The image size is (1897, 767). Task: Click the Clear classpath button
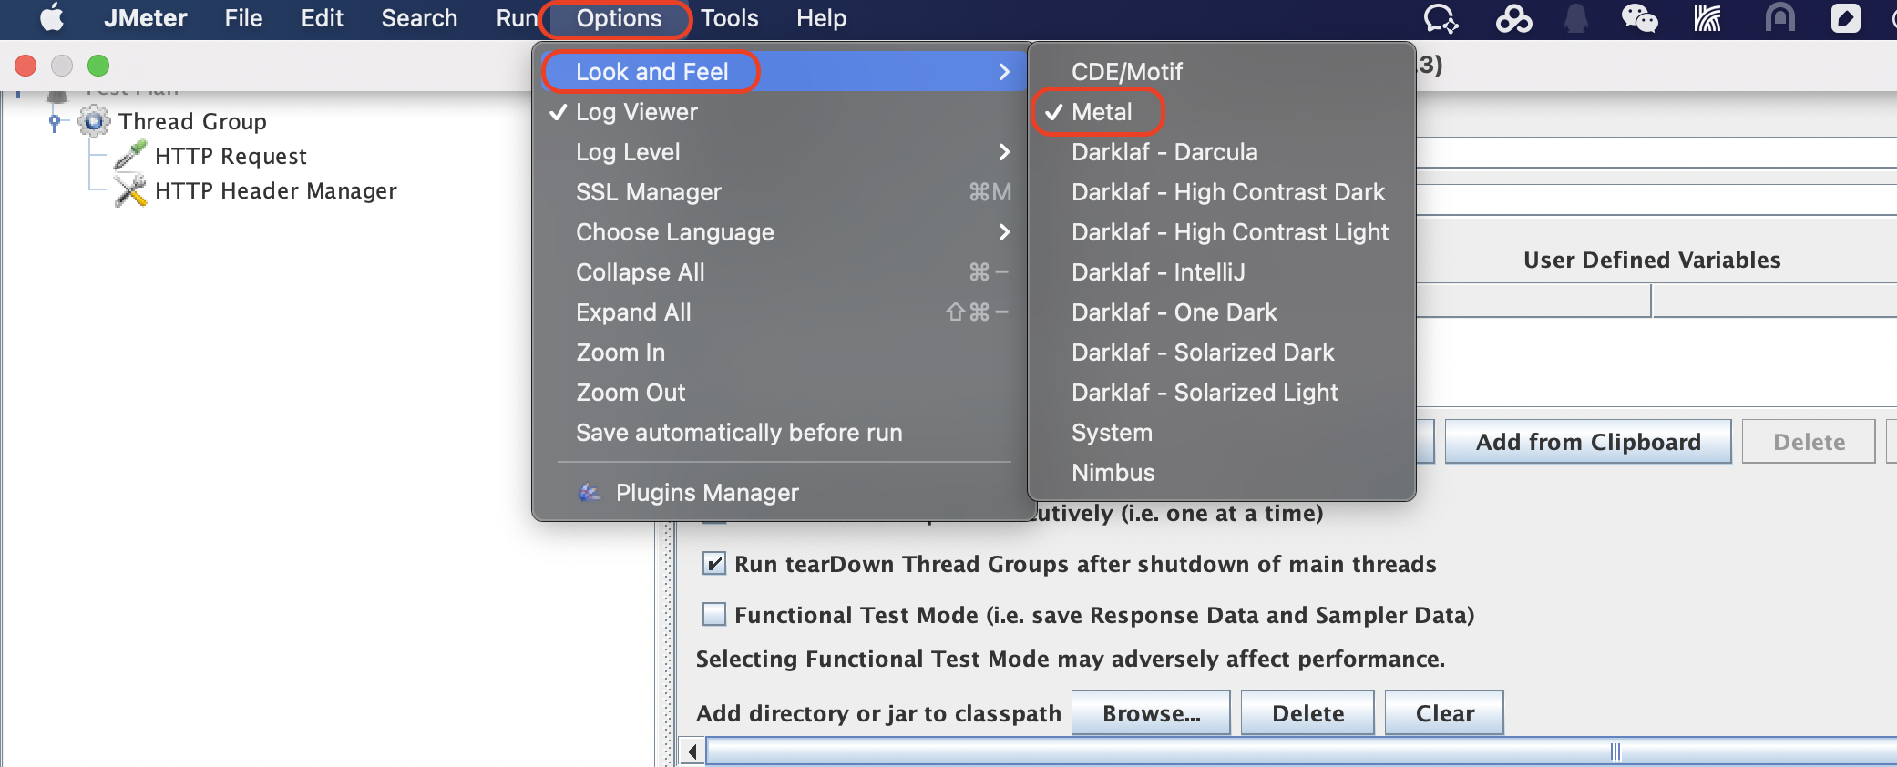click(1444, 713)
